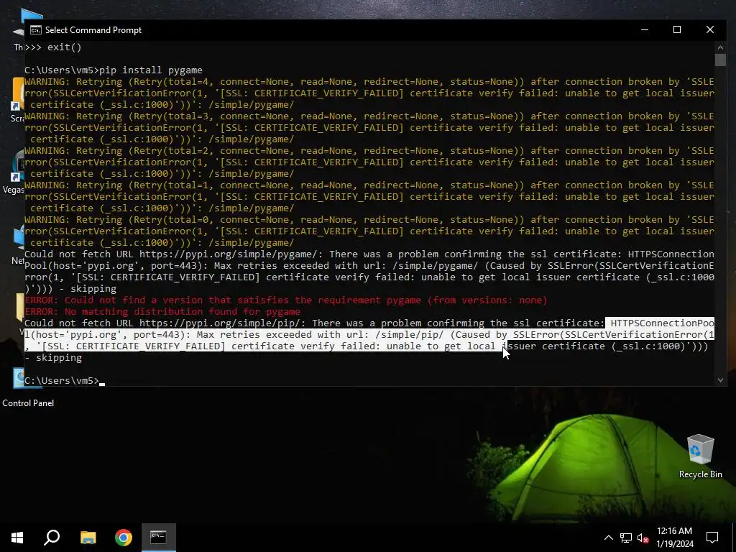736x552 pixels.
Task: Click 'ERROR: Could not find a version' line
Action: tap(286, 300)
